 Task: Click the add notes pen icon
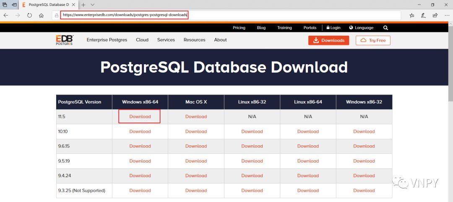pos(423,16)
